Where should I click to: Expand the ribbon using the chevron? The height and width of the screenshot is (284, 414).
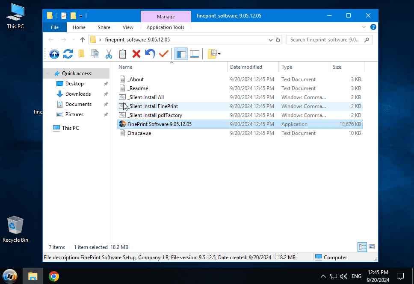[x=364, y=27]
